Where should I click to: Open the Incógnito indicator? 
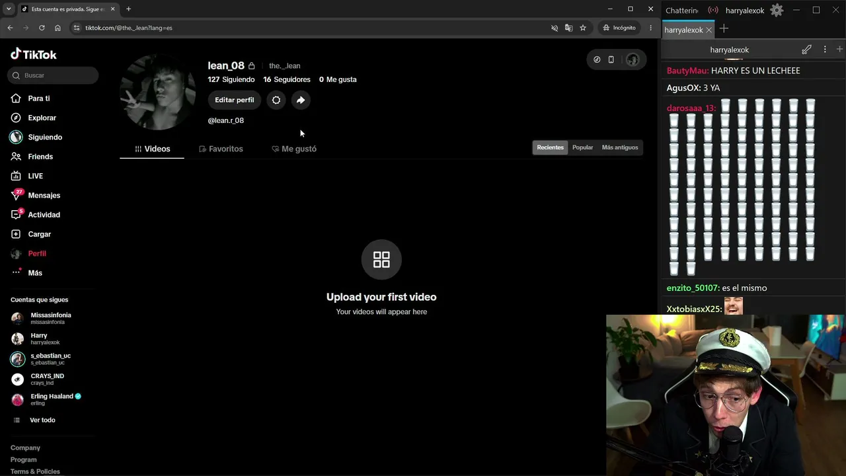619,28
